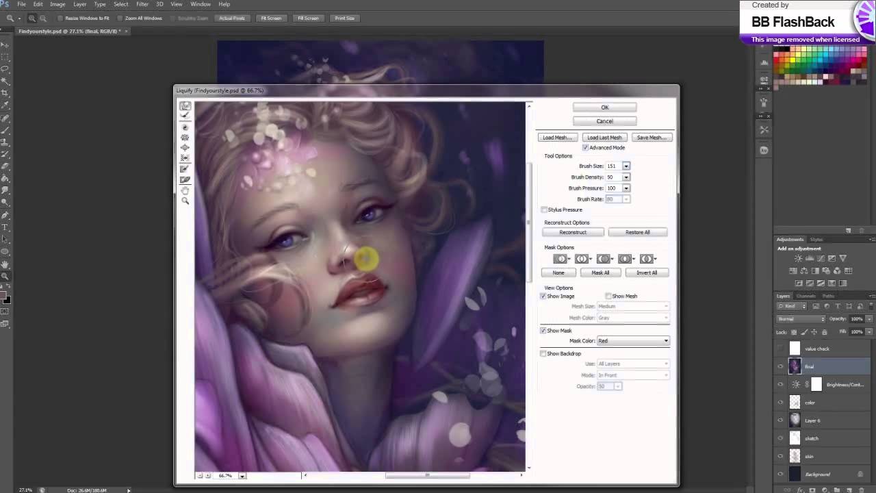
Task: Open the Brush Pressure dropdown arrow
Action: pyautogui.click(x=626, y=188)
